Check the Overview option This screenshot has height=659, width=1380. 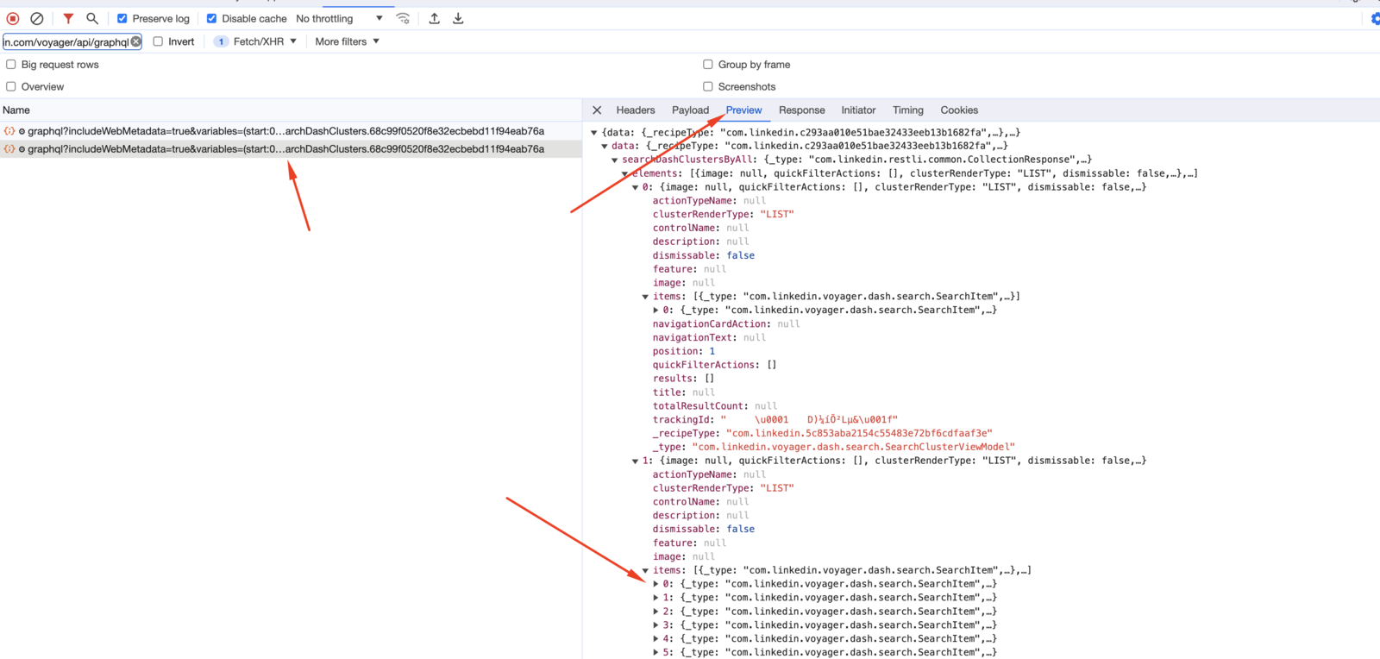click(11, 86)
